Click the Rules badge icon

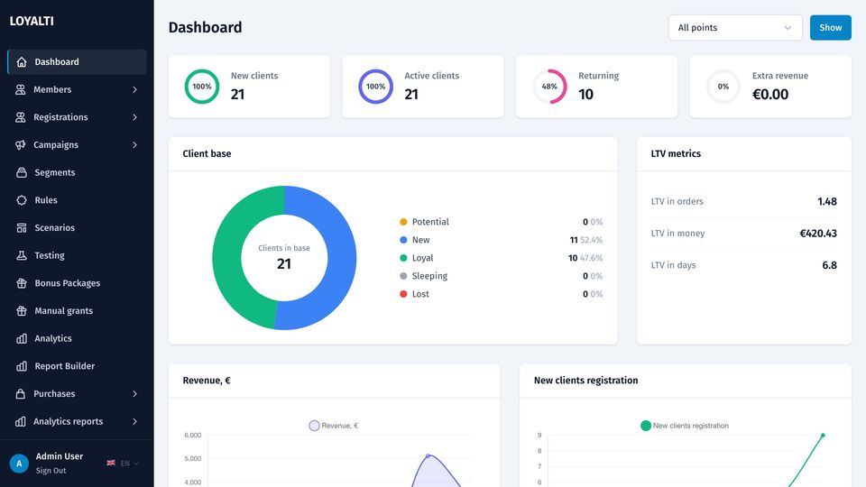[x=22, y=200]
